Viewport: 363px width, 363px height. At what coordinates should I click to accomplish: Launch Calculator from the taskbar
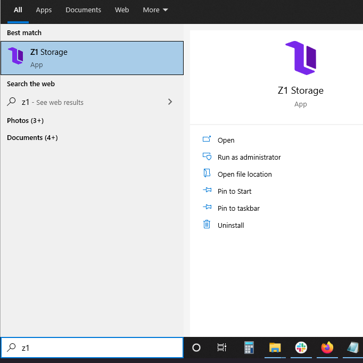coord(249,348)
